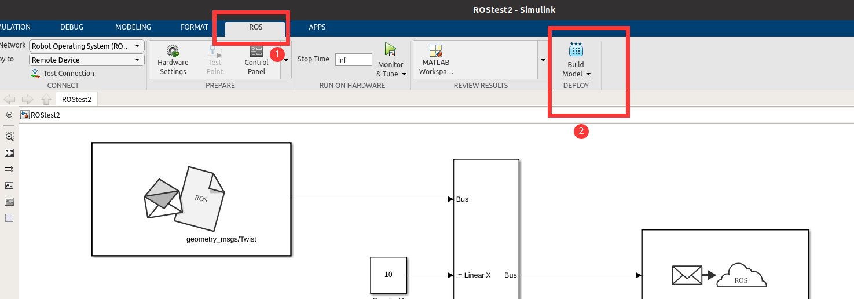
Task: Open Hardware Settings gear icon
Action: (173, 50)
